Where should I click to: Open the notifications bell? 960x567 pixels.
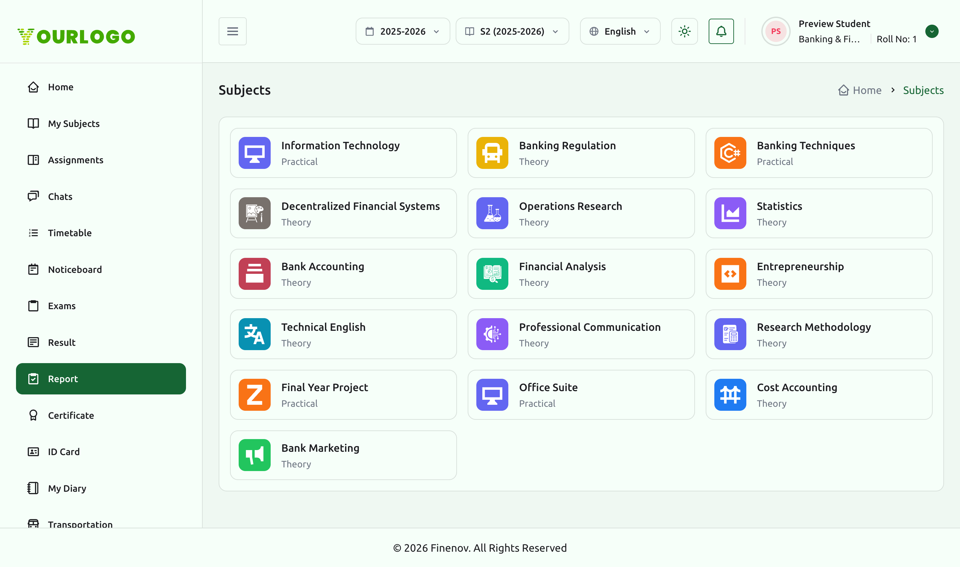coord(721,31)
